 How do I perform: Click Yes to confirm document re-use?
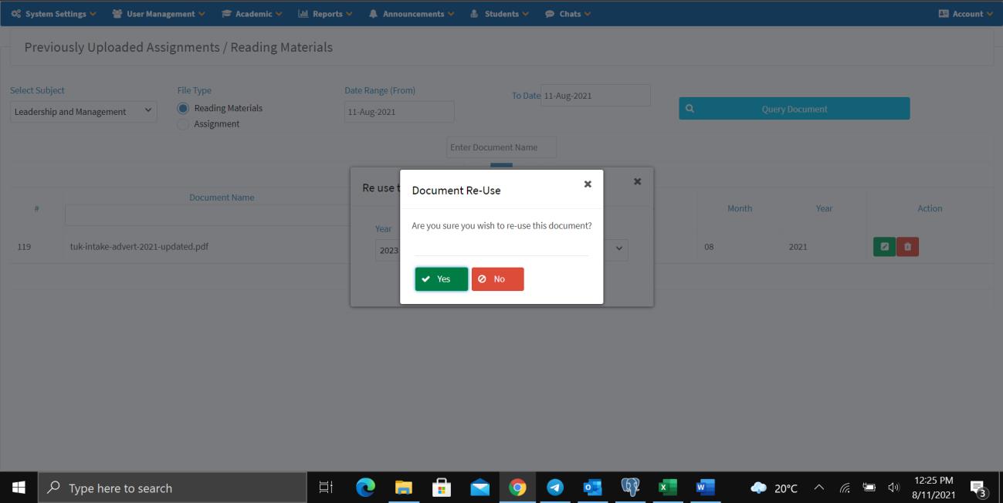[440, 279]
